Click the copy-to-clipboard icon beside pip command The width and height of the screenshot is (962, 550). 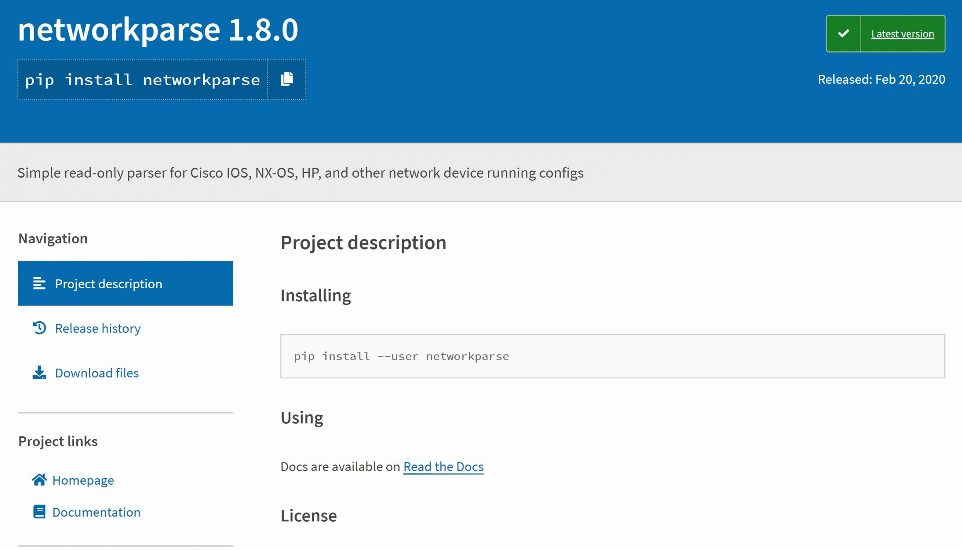click(x=286, y=79)
